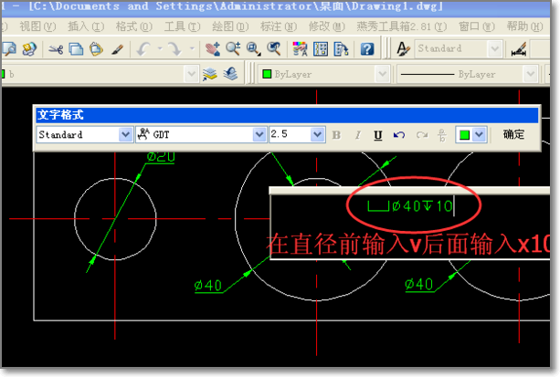Open the Tool Palettes icon

(x=341, y=49)
